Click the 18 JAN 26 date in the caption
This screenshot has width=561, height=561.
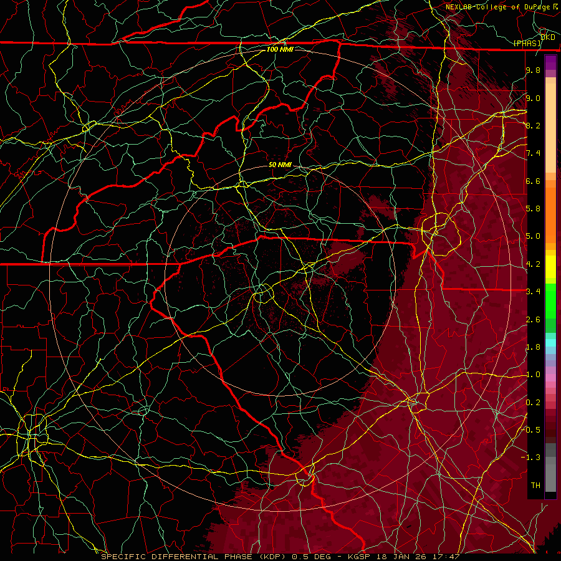click(401, 557)
